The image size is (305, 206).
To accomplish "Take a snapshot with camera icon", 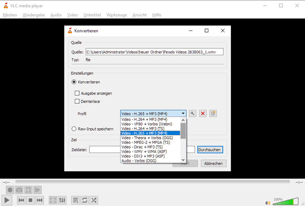I will pyautogui.click(x=19, y=190).
